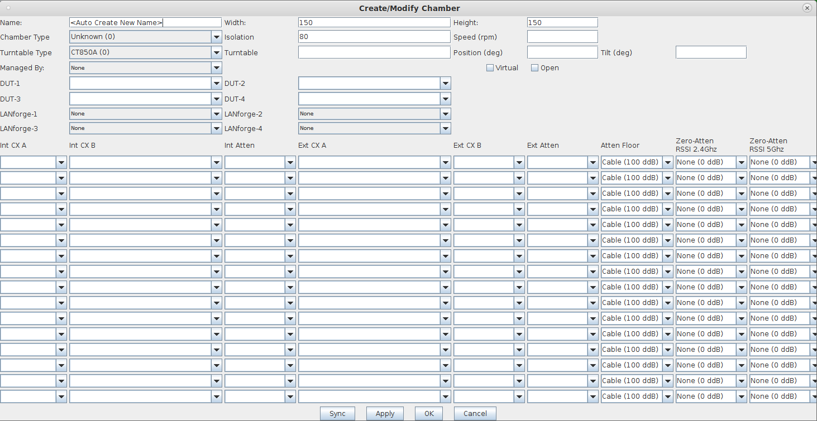Click the Name input field
817x421 pixels.
point(145,22)
